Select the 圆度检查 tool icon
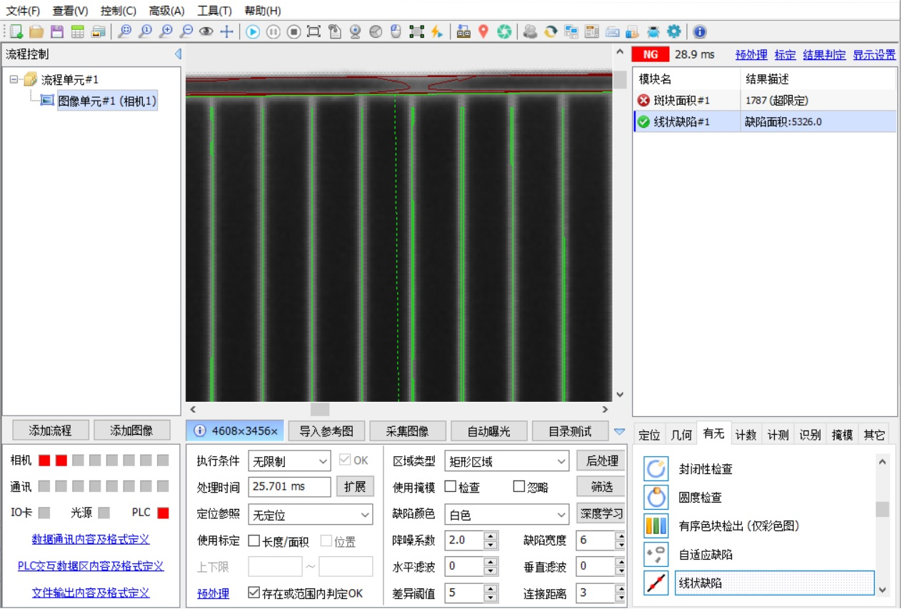902x609 pixels. pos(656,498)
